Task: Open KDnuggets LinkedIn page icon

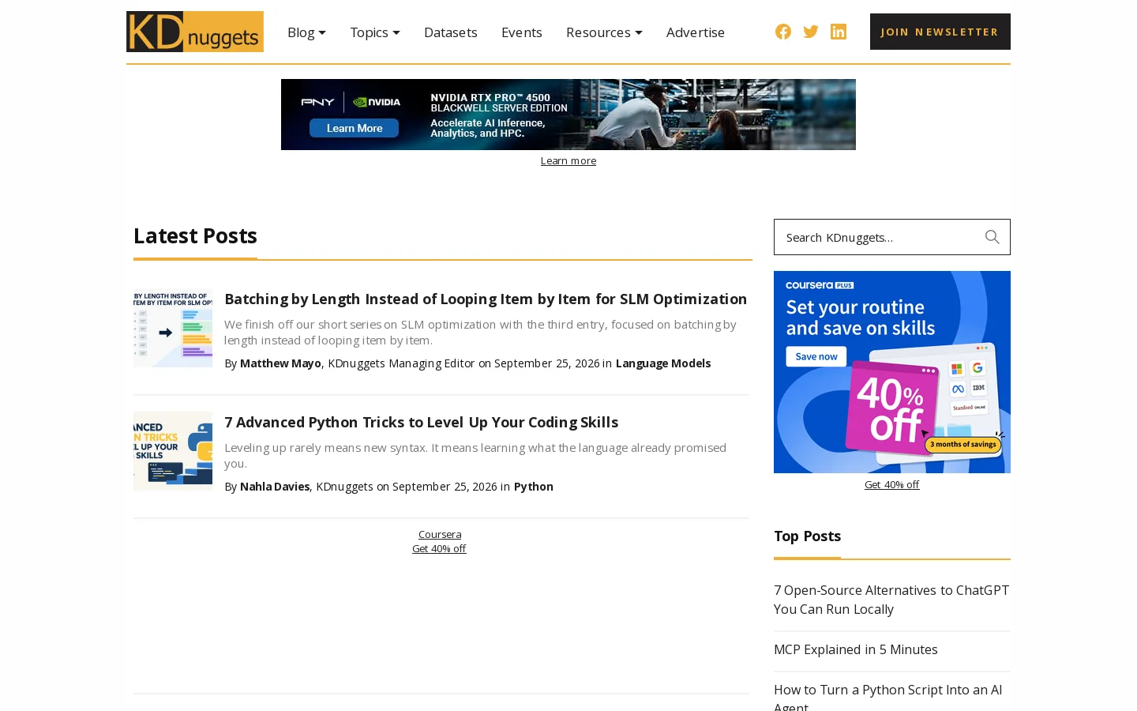Action: point(839,32)
